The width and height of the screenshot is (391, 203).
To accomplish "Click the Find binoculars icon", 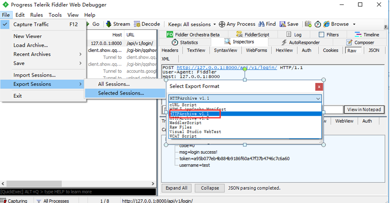I will pyautogui.click(x=261, y=24).
